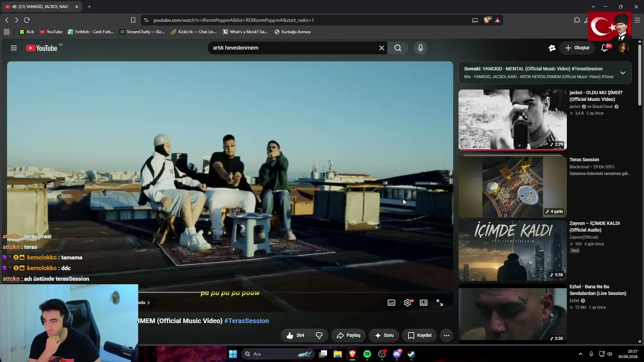Image resolution: width=644 pixels, height=362 pixels.
Task: Go back with browser back arrow
Action: click(x=7, y=20)
